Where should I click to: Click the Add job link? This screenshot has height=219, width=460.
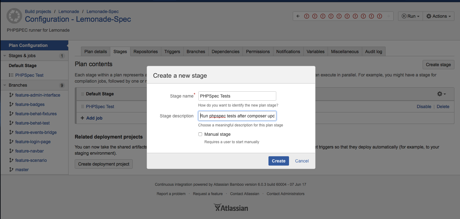tap(94, 118)
